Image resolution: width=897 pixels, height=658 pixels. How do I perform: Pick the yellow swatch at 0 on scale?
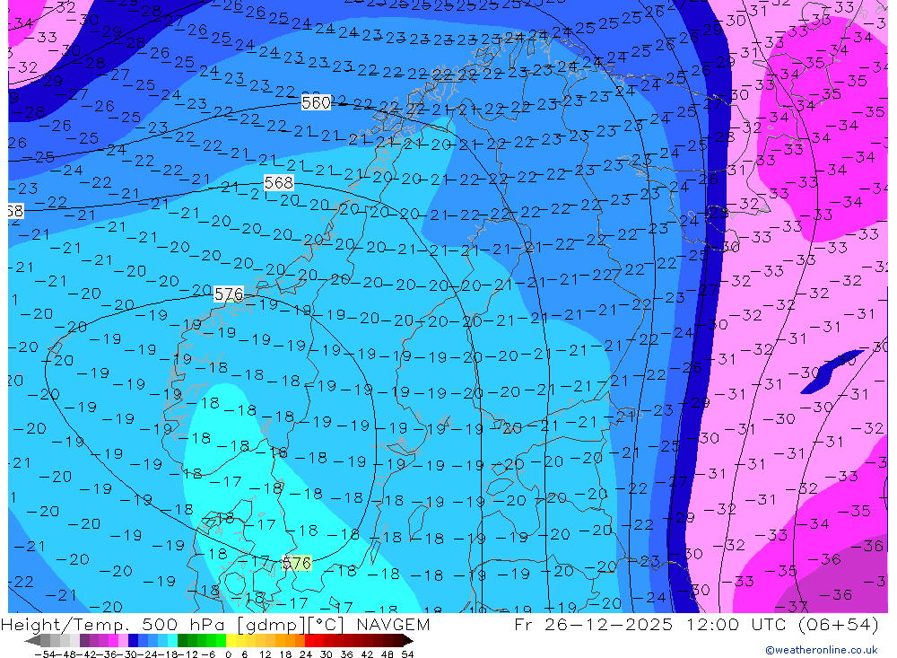(x=231, y=641)
